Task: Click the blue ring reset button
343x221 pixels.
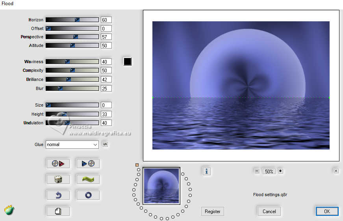Action: pyautogui.click(x=88, y=195)
